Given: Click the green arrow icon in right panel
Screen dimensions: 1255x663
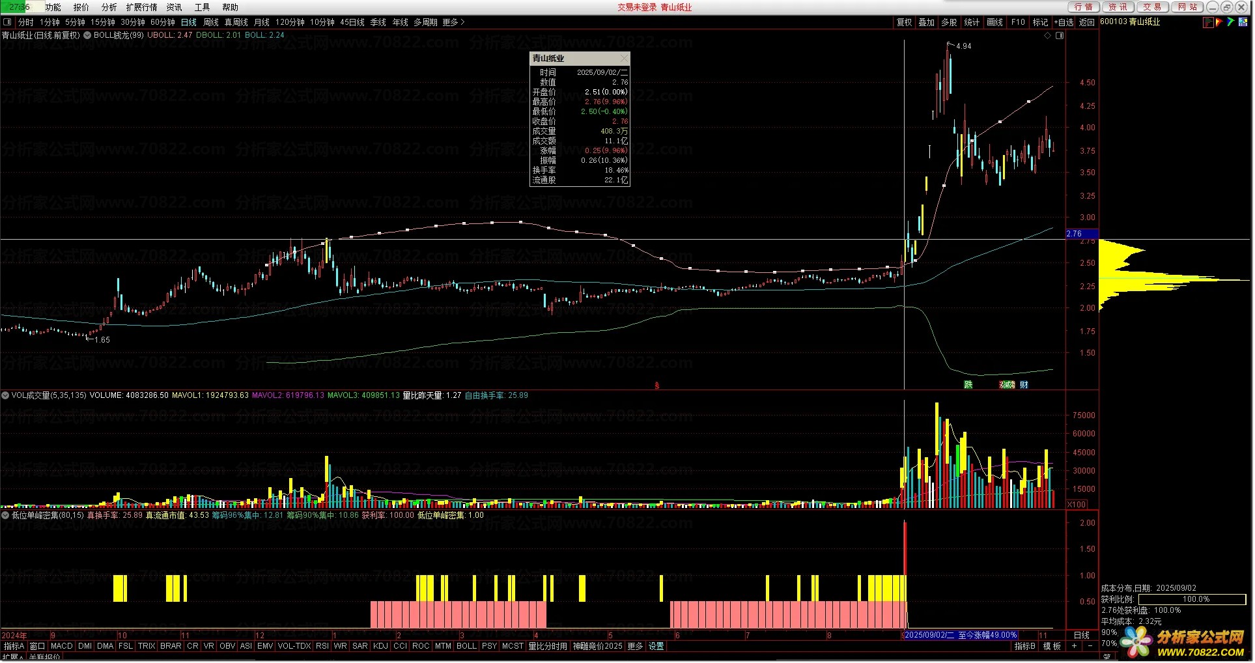Looking at the screenshot, I should (x=1230, y=22).
